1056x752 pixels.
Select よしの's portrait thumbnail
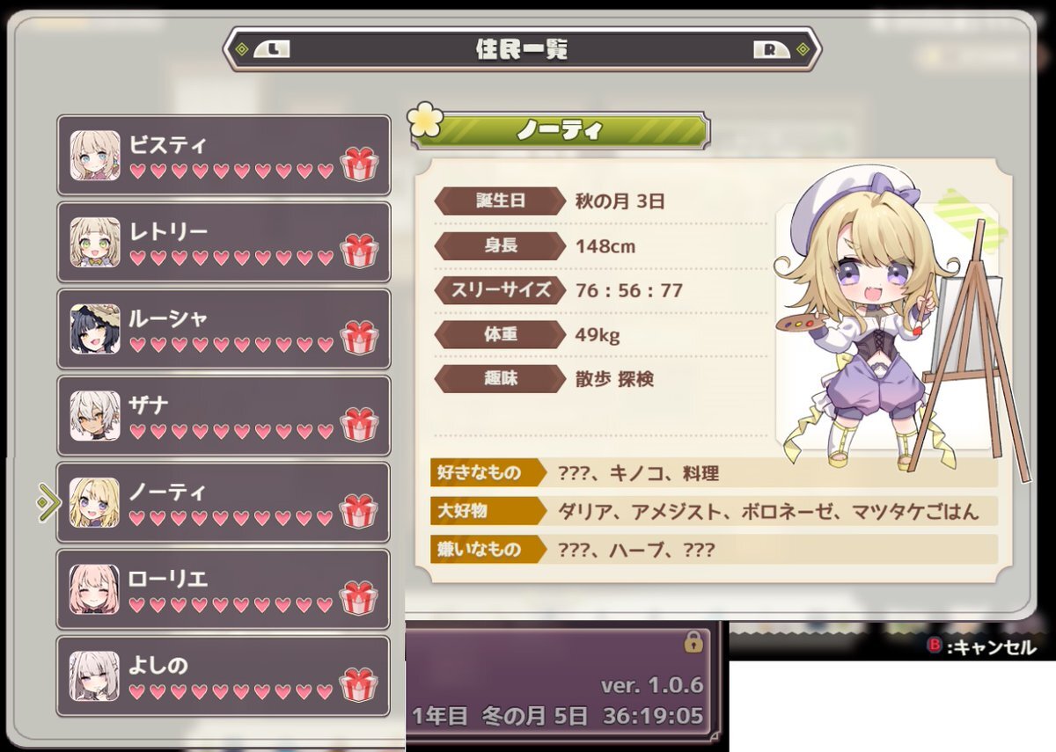tap(95, 676)
